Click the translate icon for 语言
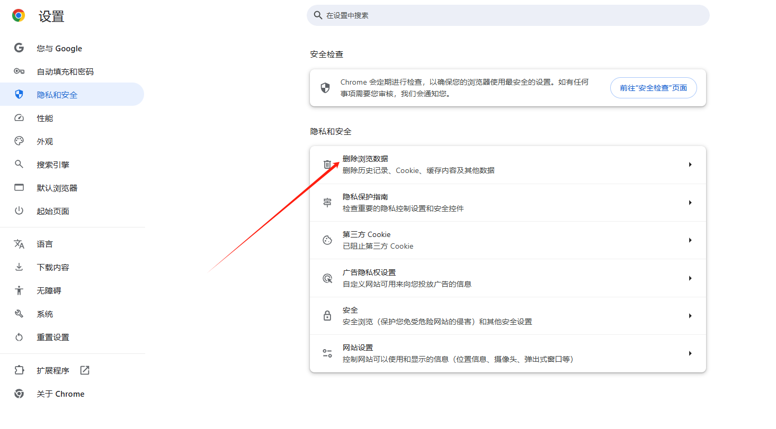This screenshot has height=429, width=776. (19, 244)
